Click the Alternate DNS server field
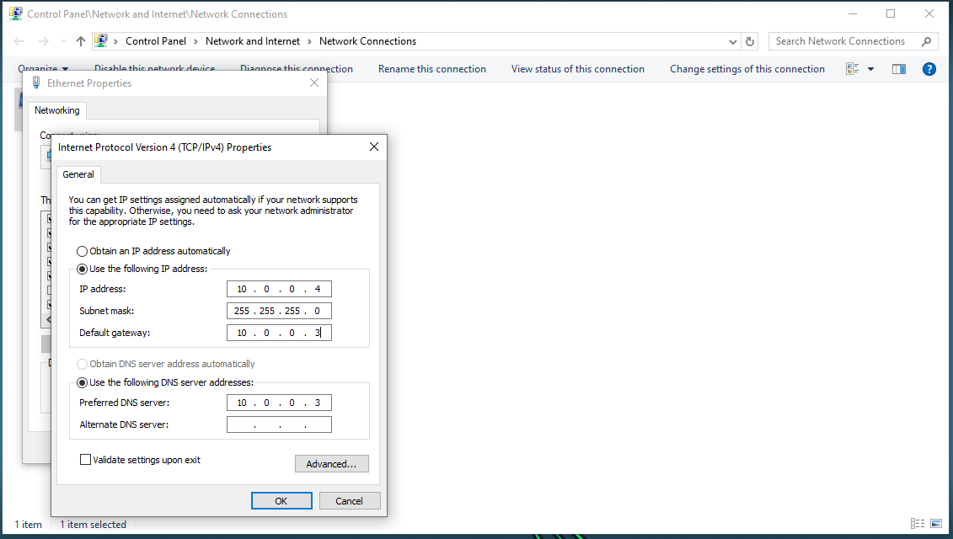 tap(279, 424)
